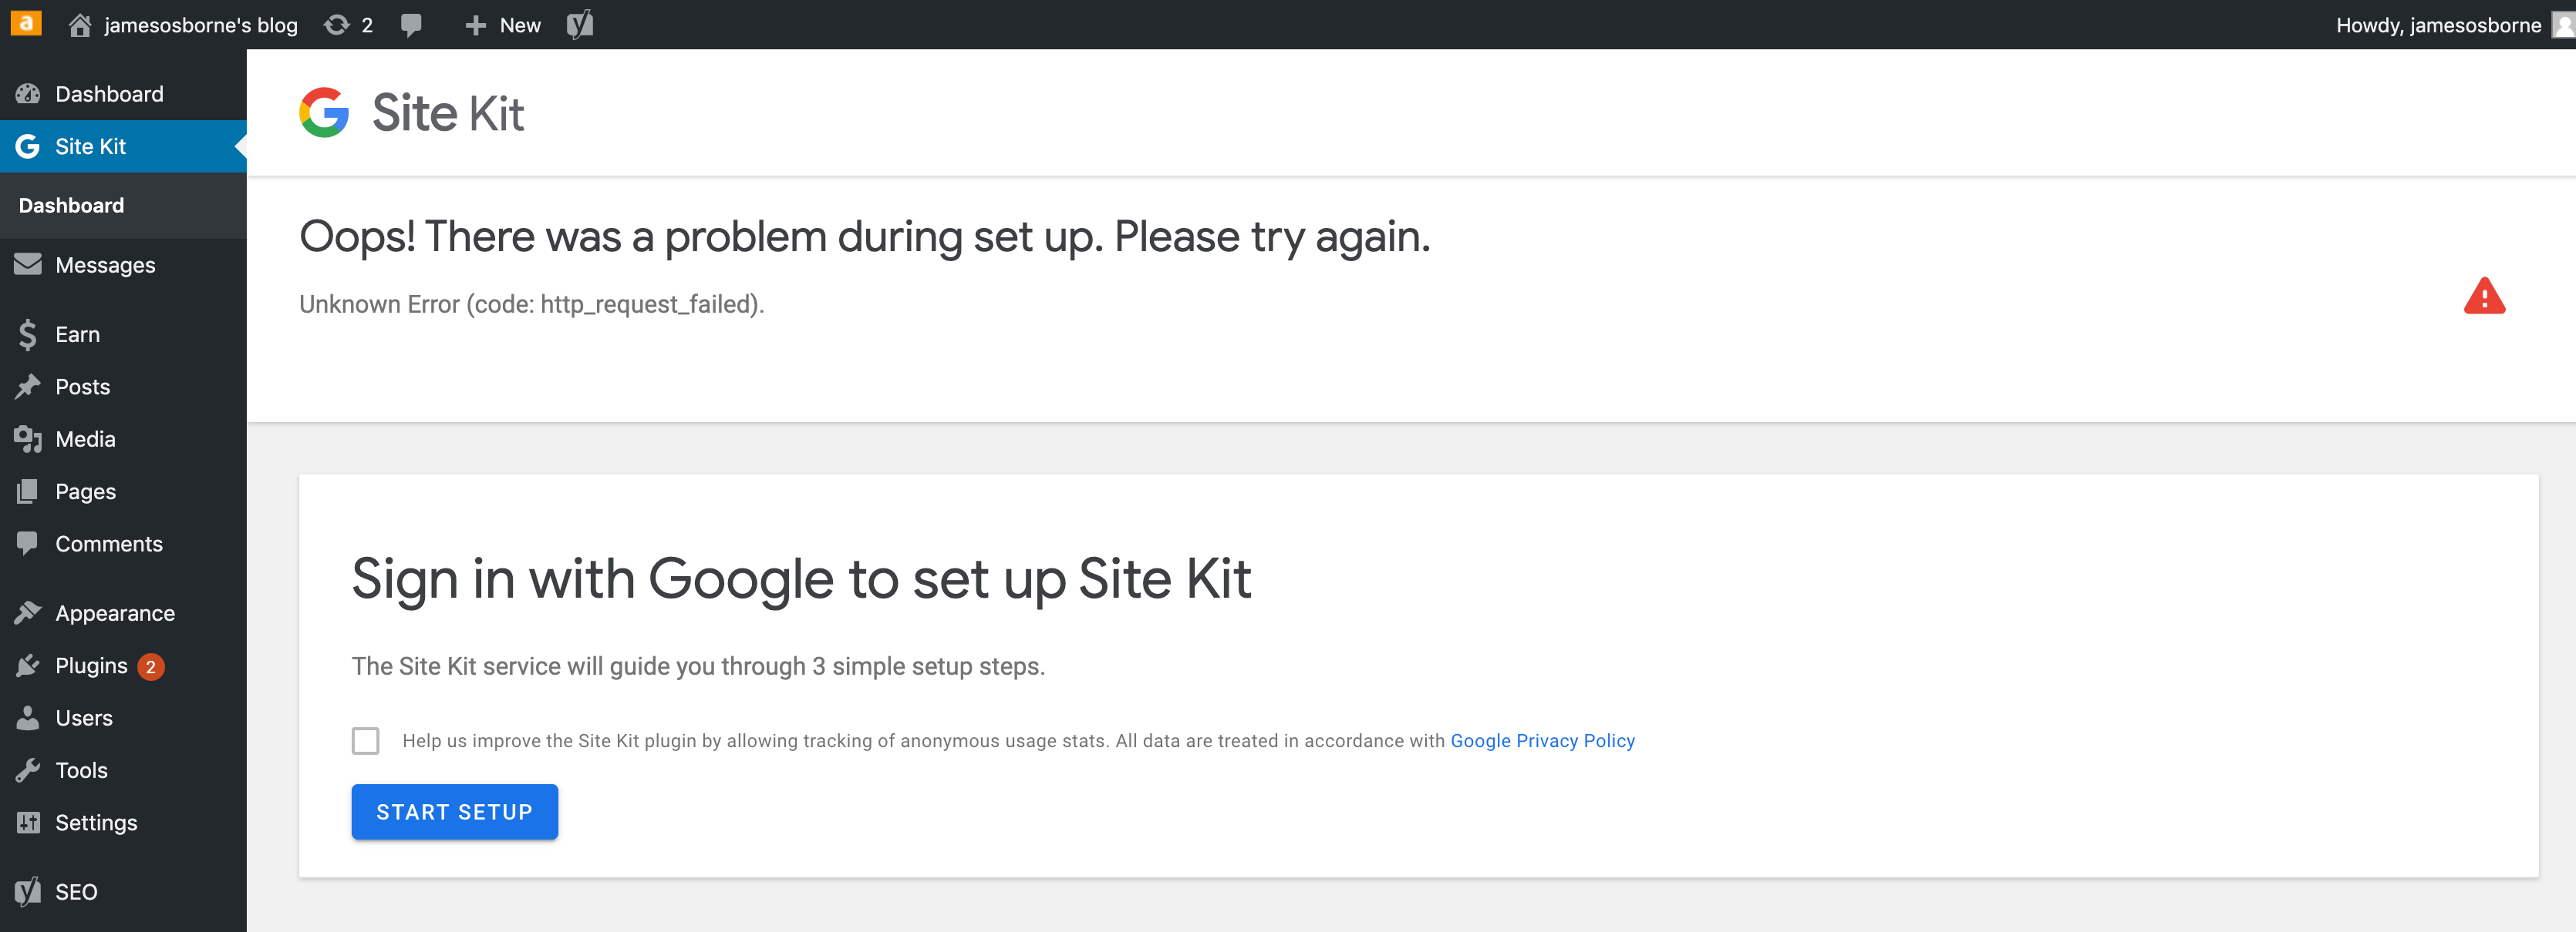2576x932 pixels.
Task: Open the Tools menu item
Action: (x=123, y=770)
